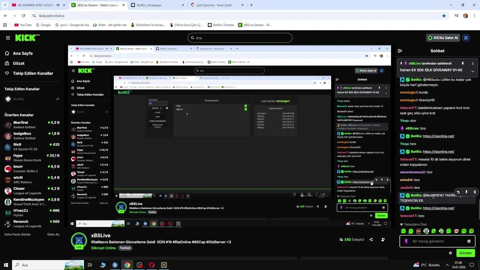This screenshot has height=270, width=480.
Task: Click the share icon beside the viewer count
Action: coord(371,239)
